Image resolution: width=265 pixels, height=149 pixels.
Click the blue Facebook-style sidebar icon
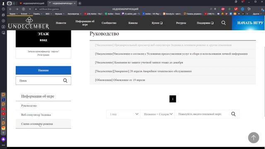coord(3,100)
